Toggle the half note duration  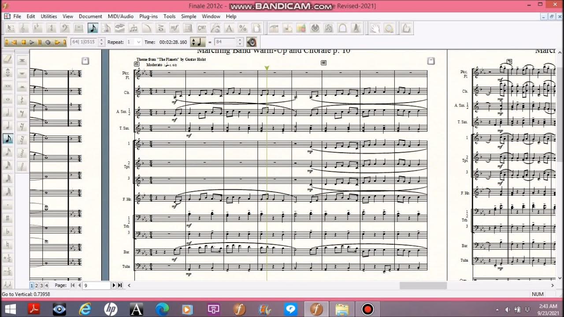[x=7, y=112]
